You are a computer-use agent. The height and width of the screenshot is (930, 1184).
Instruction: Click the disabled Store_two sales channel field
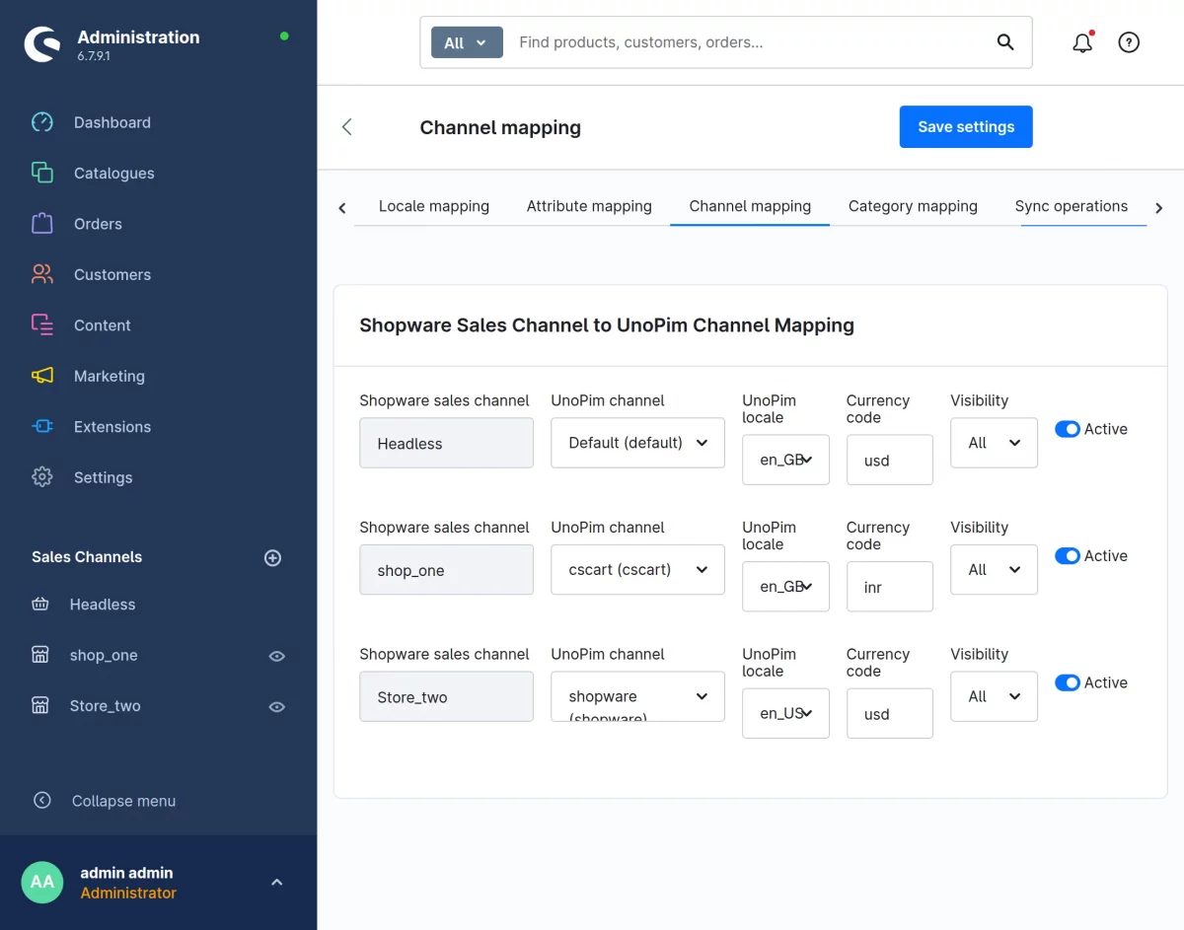click(446, 696)
